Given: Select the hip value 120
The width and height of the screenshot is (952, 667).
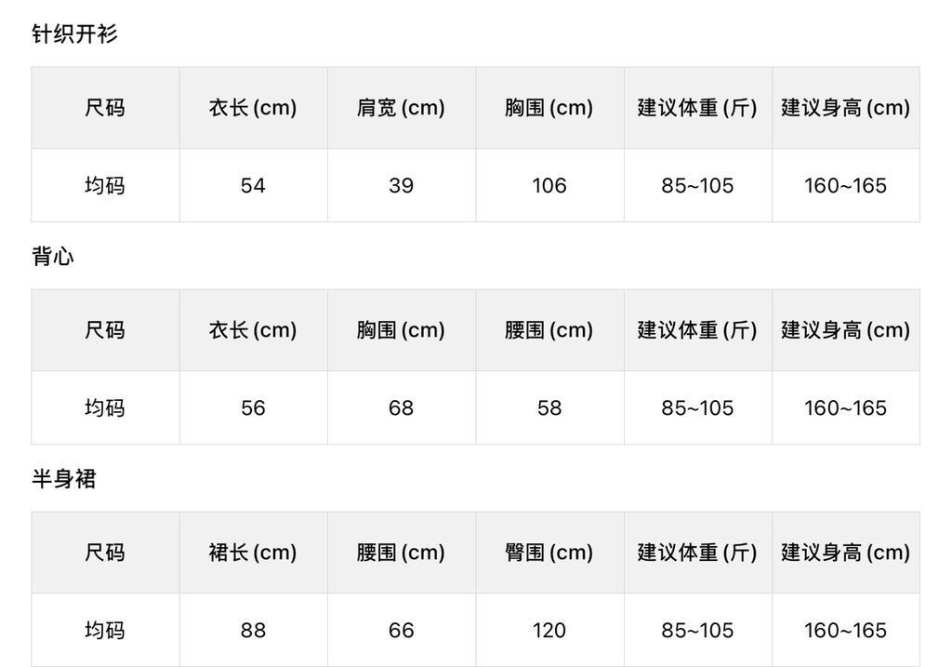Looking at the screenshot, I should tap(549, 631).
